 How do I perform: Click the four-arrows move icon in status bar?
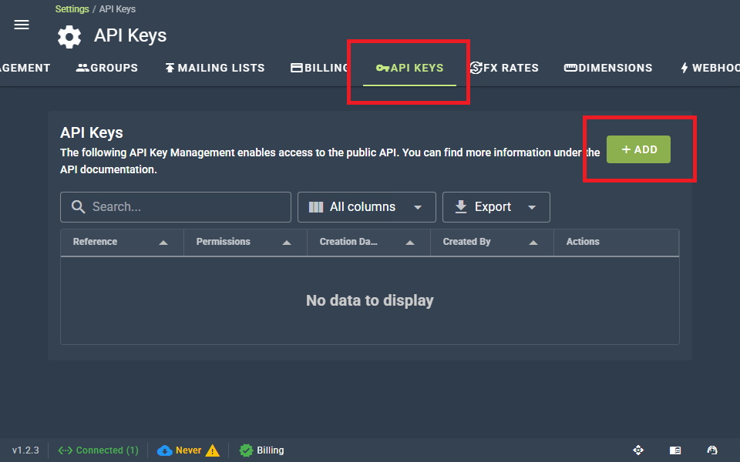(638, 450)
